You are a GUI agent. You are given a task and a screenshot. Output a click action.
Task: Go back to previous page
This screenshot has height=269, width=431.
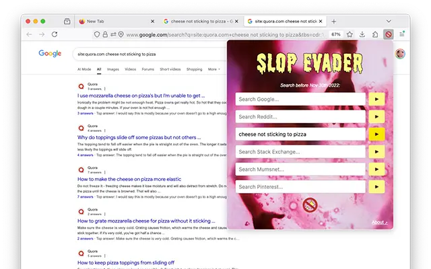click(29, 34)
